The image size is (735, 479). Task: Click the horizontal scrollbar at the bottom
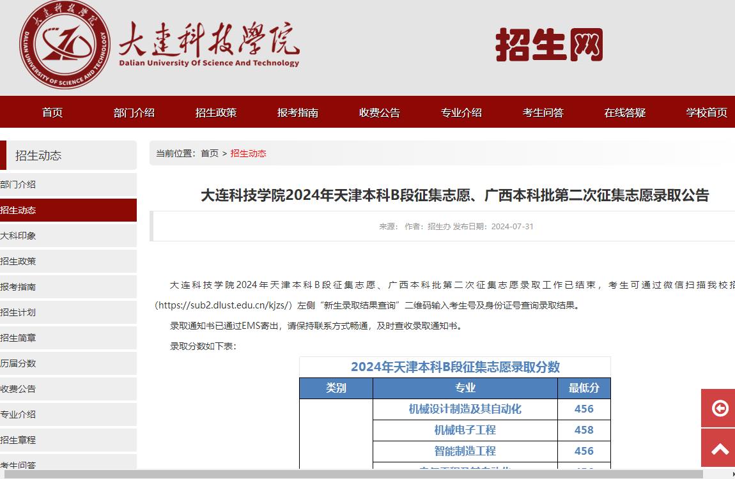[x=367, y=475]
